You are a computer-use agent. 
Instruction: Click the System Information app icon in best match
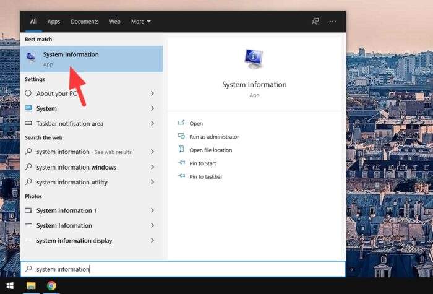[x=31, y=58]
